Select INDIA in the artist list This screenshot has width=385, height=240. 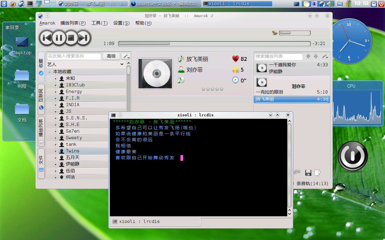[x=72, y=105]
